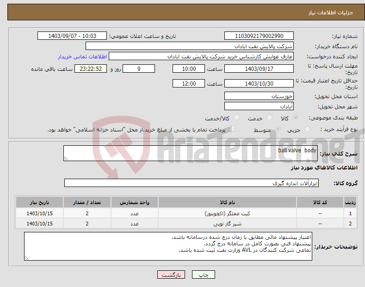Click the goods group field ابزارآلات اندازه گیری
Image resolution: width=365 pixels, height=287 pixels.
coord(192,183)
